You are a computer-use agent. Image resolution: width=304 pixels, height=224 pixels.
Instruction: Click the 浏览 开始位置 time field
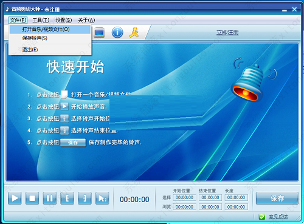click(x=184, y=207)
